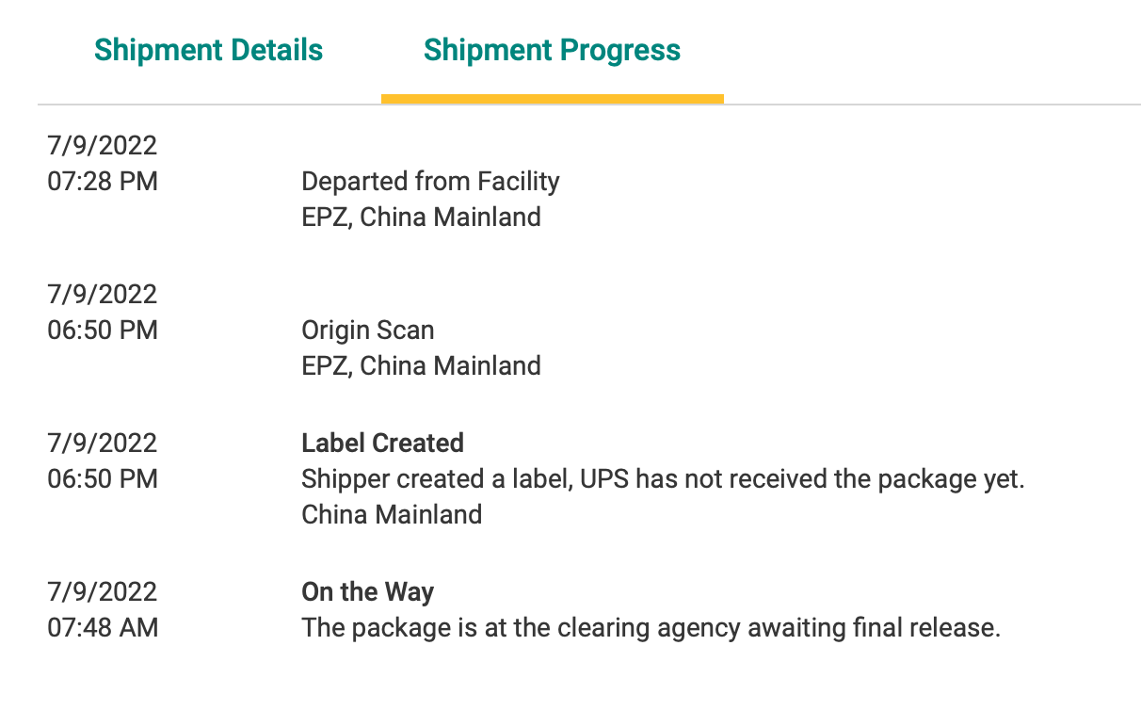Click the date next to On the Way
Viewport: 1141px width, 710px height.
coord(102,591)
